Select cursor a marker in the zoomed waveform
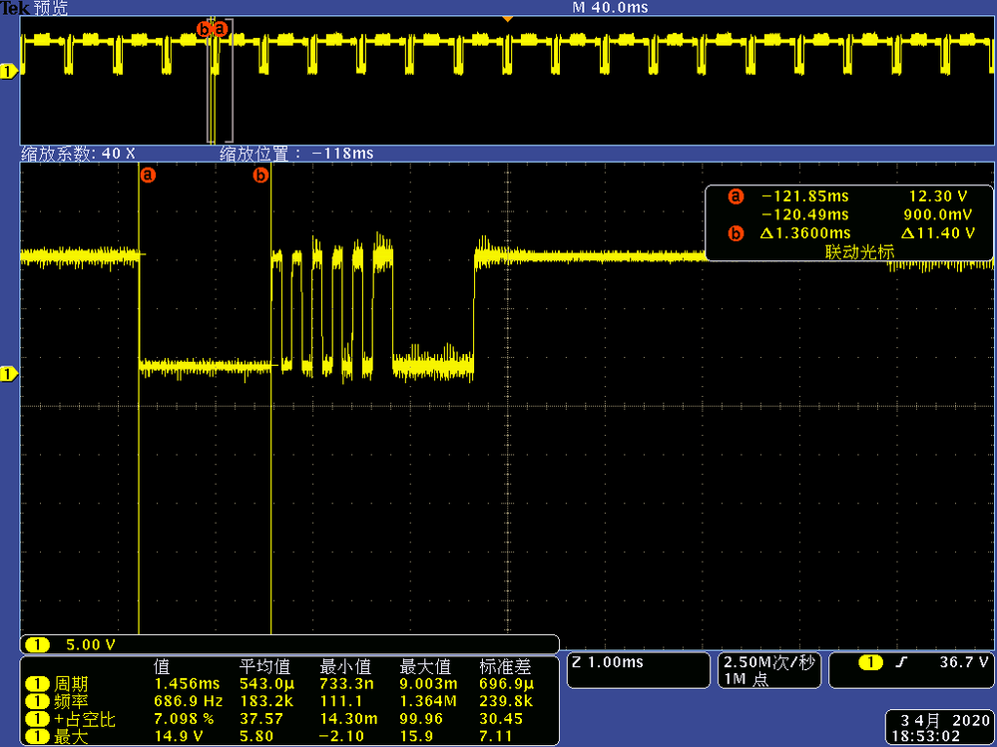 pyautogui.click(x=148, y=175)
